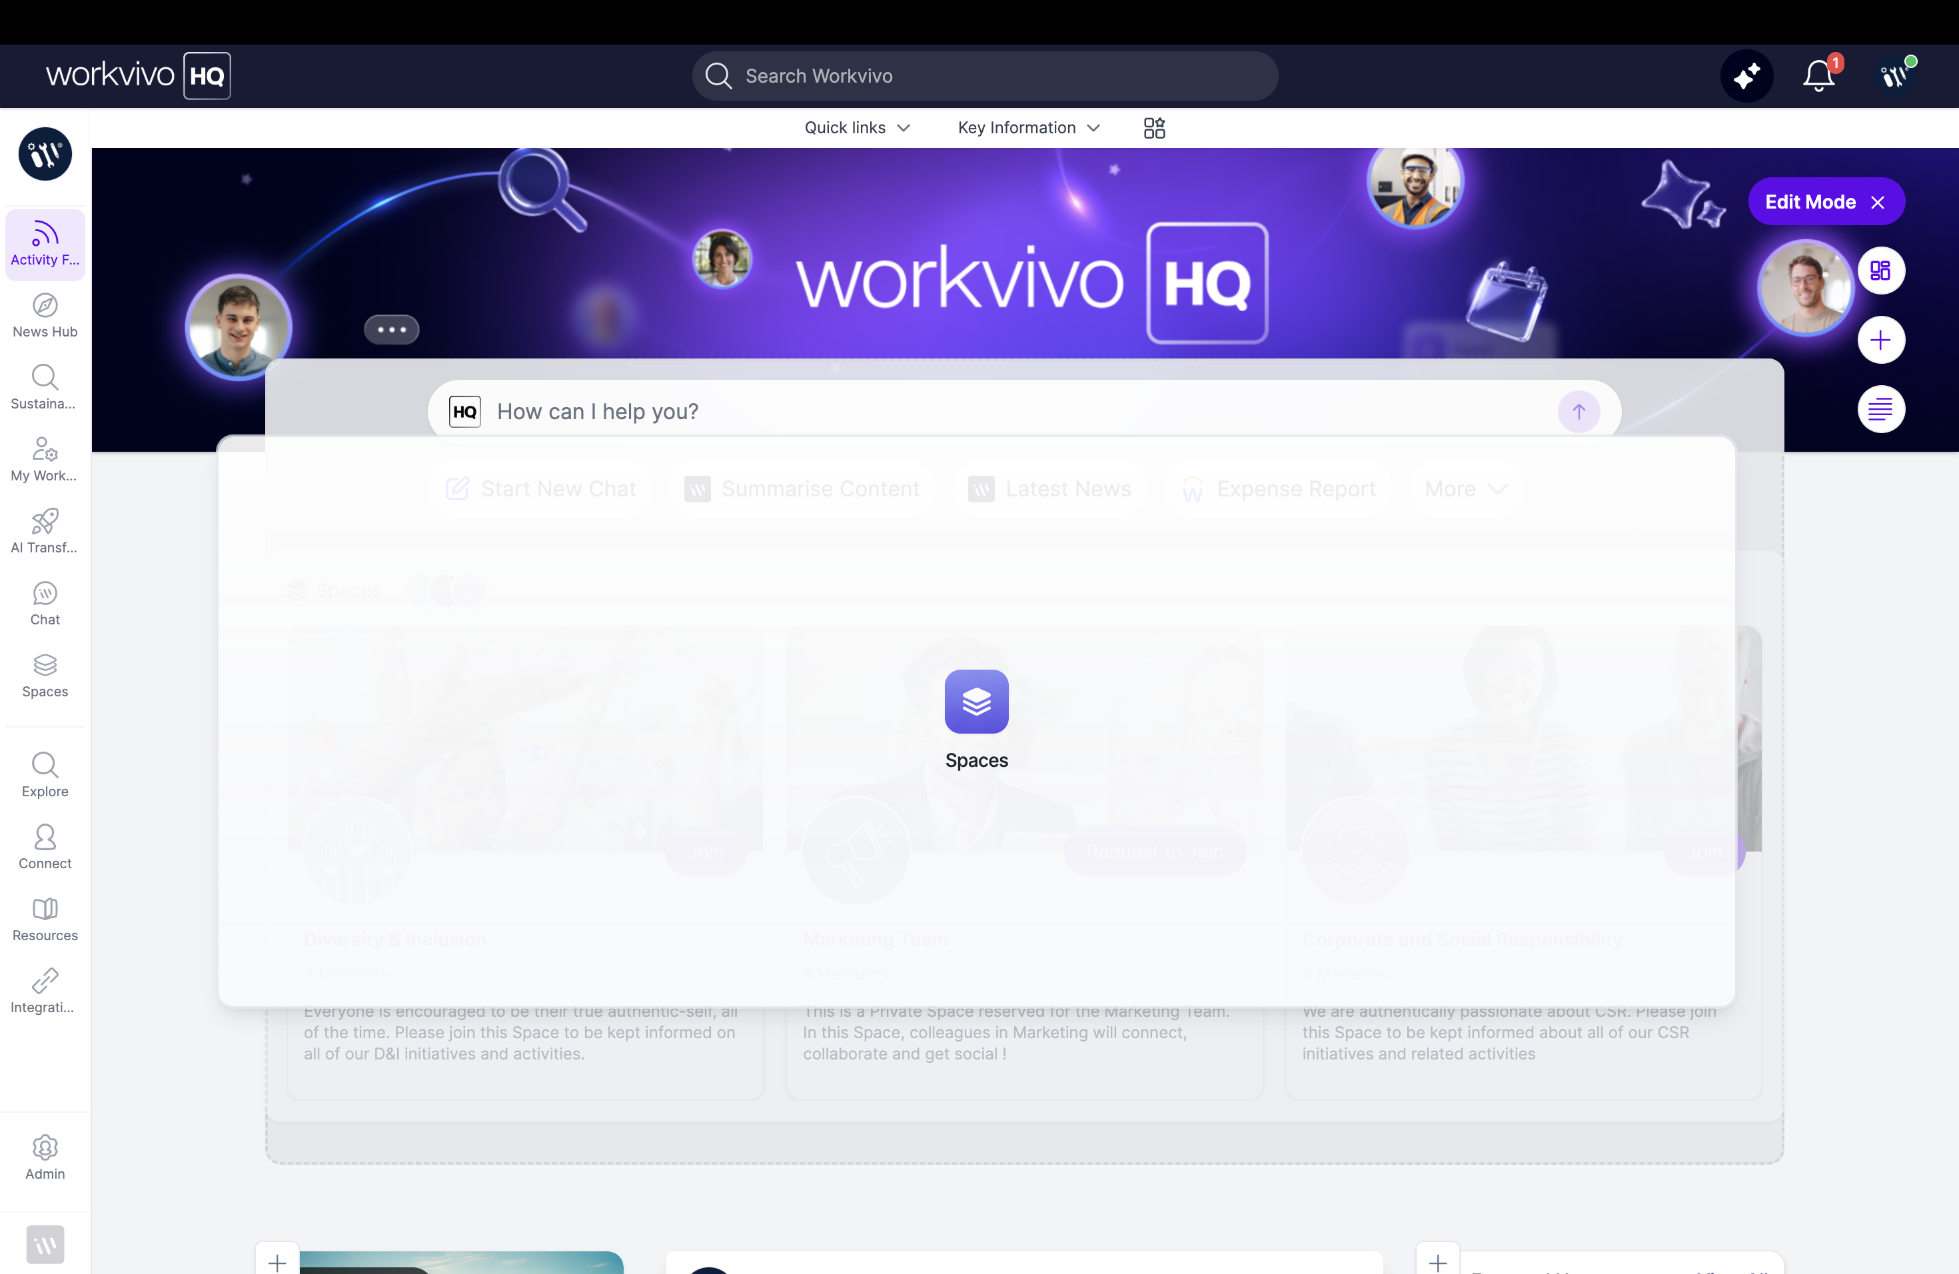Click the organisation logo at sidebar top
The image size is (1959, 1274).
click(x=45, y=154)
